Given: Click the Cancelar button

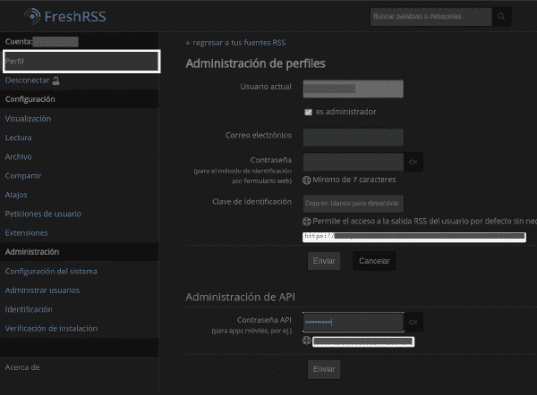Looking at the screenshot, I should coord(374,261).
